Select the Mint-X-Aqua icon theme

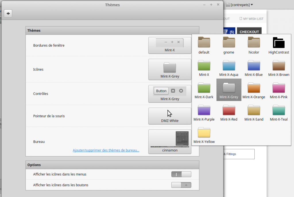pos(229,68)
